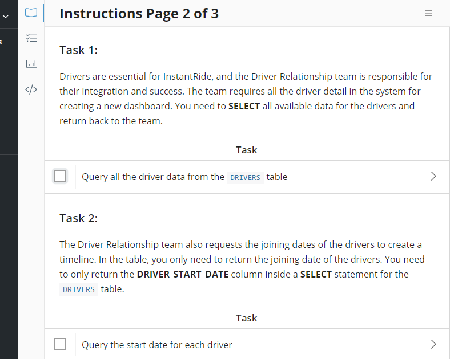This screenshot has width=450, height=359.
Task: Click the Task 1 heading
Action: point(79,50)
